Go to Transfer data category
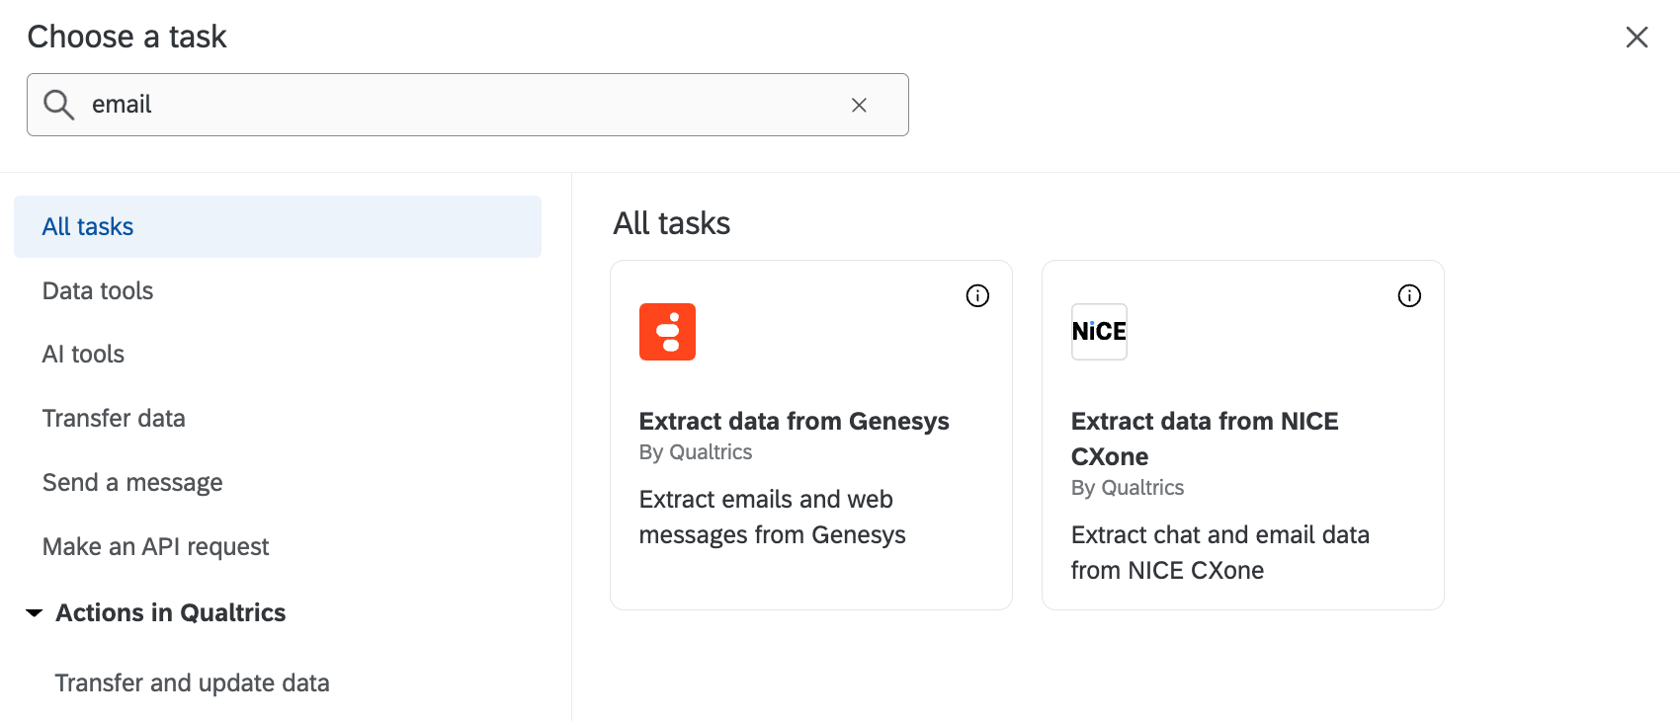This screenshot has width=1680, height=721. tap(114, 419)
